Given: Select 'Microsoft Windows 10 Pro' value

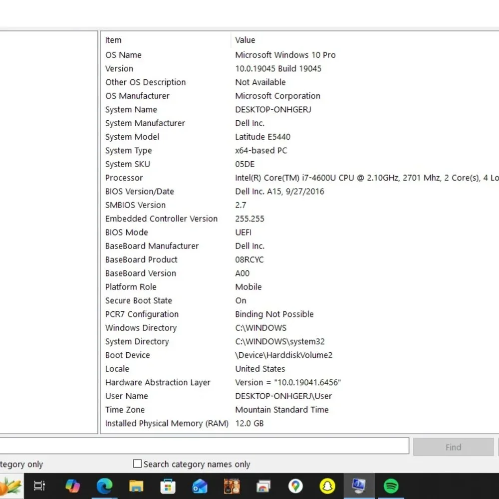Looking at the screenshot, I should (x=285, y=55).
